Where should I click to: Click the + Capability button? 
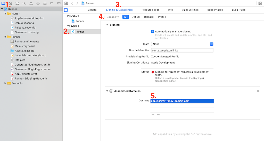(x=111, y=17)
